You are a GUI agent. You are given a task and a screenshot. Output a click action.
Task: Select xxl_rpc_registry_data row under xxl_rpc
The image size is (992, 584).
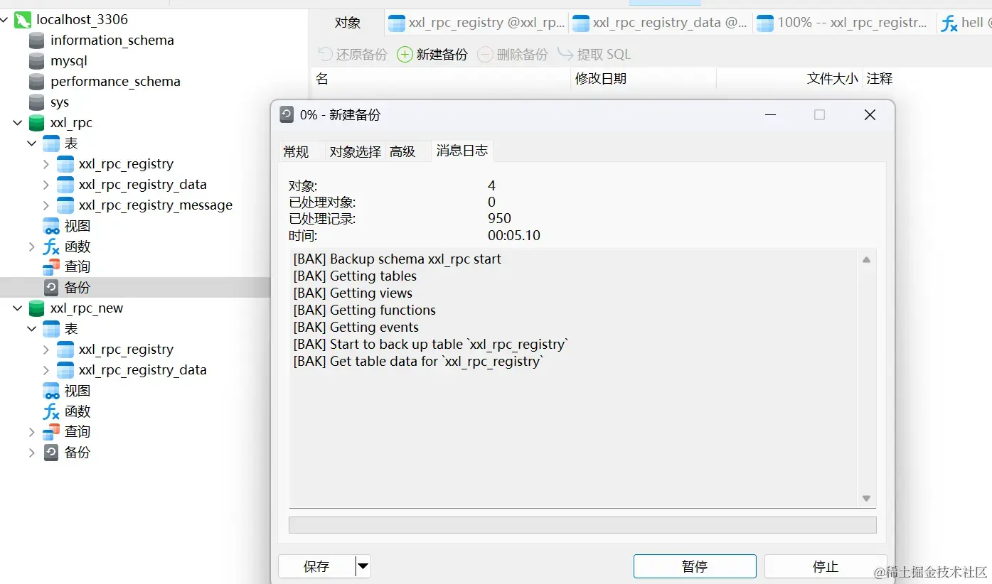click(x=142, y=185)
